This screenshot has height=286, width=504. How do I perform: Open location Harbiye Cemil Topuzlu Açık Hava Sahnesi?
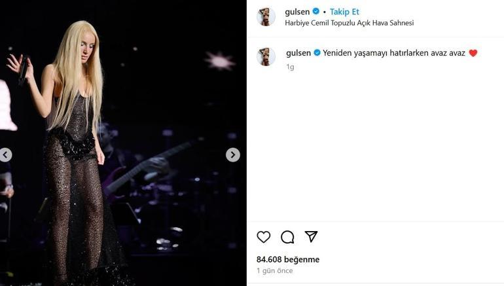(x=350, y=23)
